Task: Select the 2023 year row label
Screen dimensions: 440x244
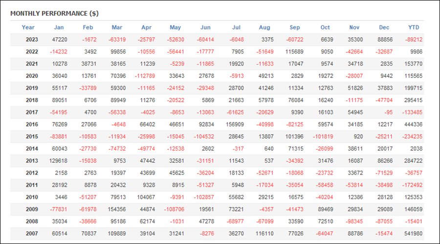Action: point(32,40)
